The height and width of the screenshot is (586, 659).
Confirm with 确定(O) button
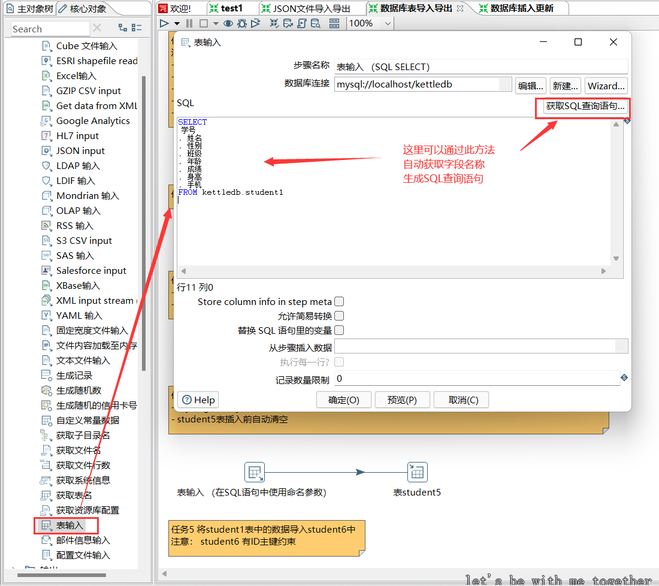tap(343, 400)
